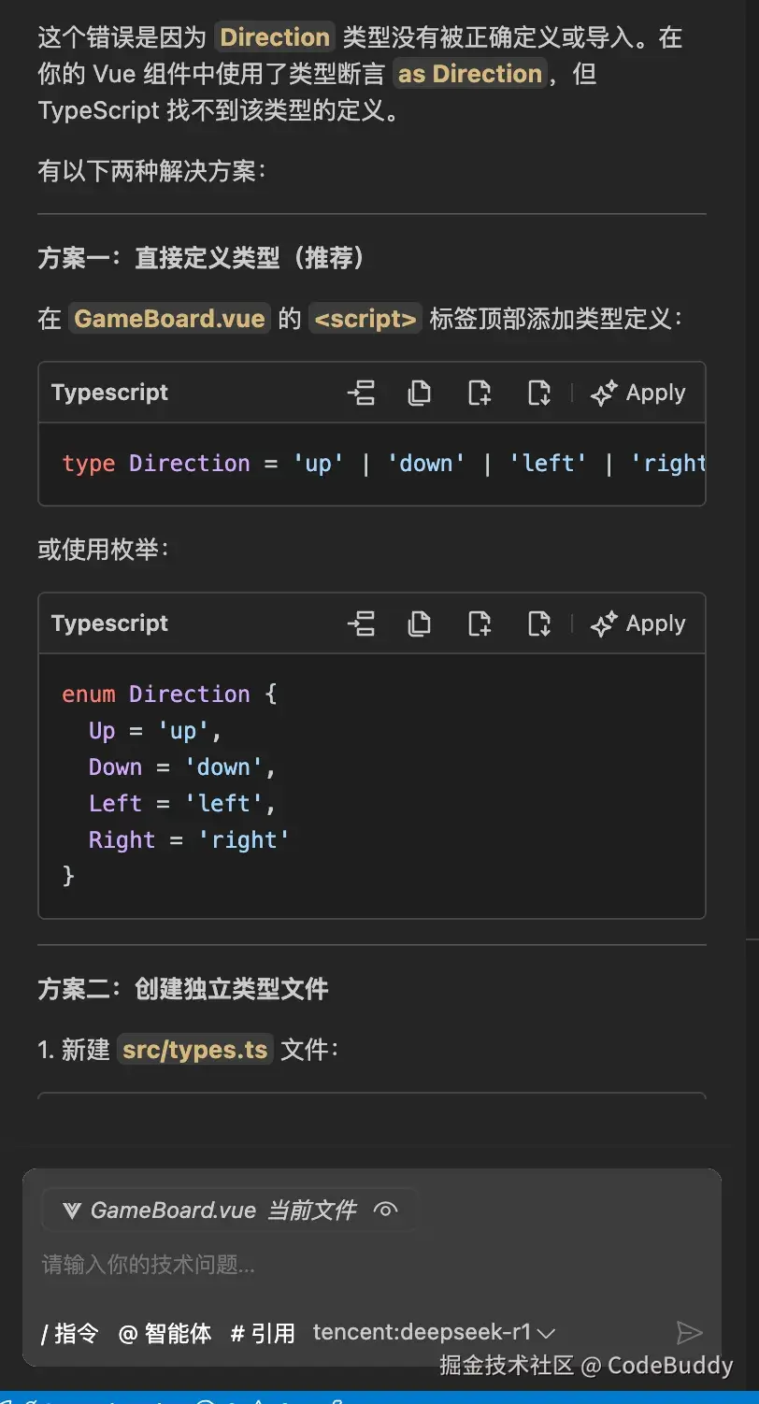Insert enum Direction code into the current file

click(x=538, y=623)
